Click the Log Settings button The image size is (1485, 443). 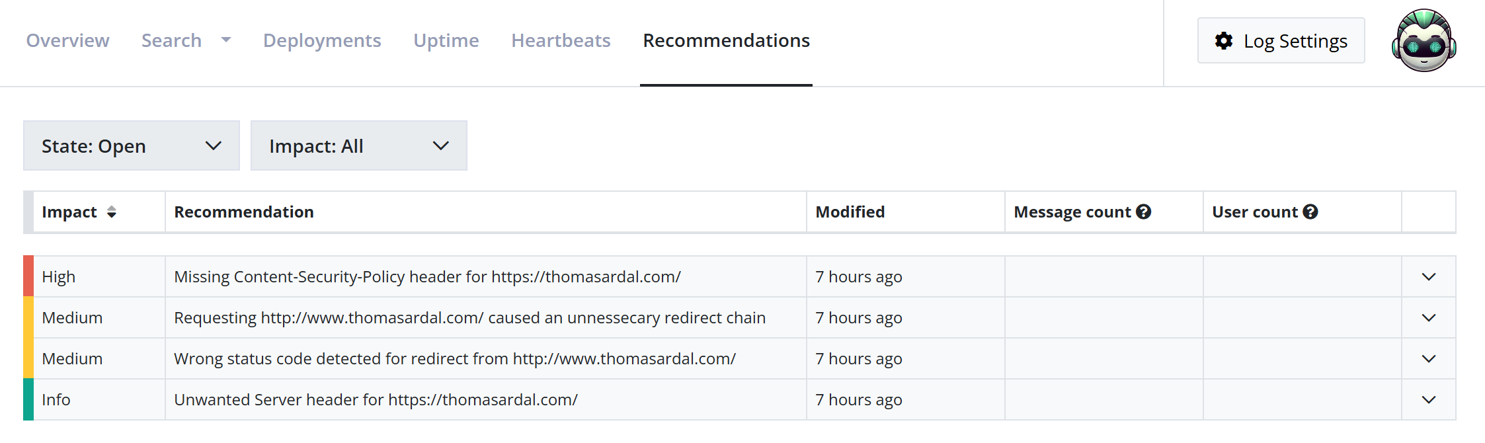coord(1281,40)
